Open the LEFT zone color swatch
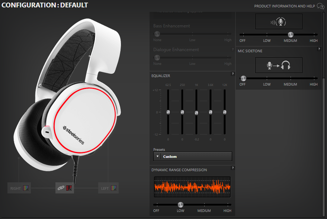 coord(114,188)
